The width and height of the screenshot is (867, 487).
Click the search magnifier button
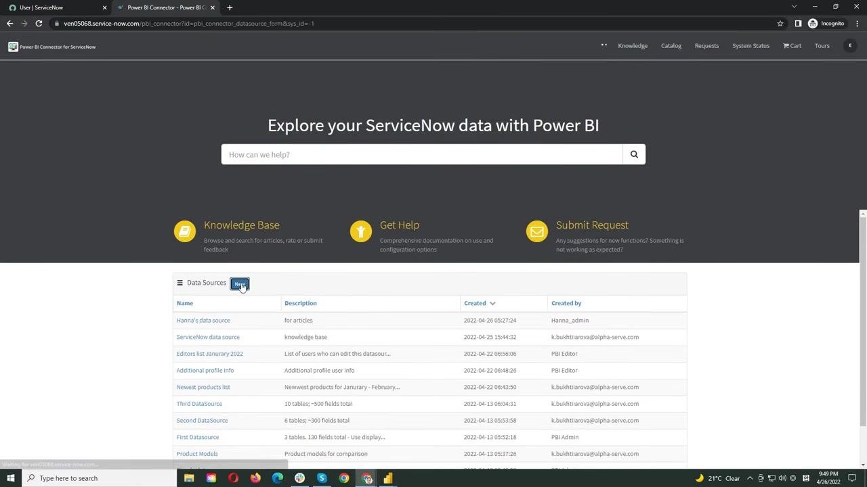[634, 154]
